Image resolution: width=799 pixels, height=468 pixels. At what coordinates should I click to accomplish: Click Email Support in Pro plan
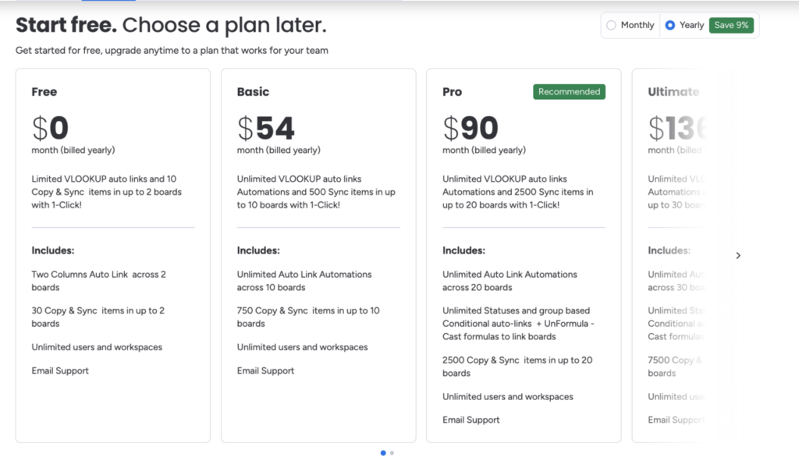471,420
